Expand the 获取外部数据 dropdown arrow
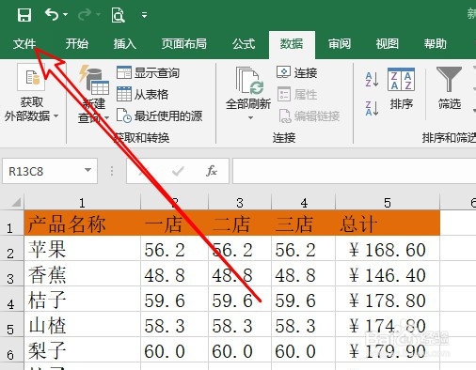The width and height of the screenshot is (476, 370). click(x=56, y=116)
